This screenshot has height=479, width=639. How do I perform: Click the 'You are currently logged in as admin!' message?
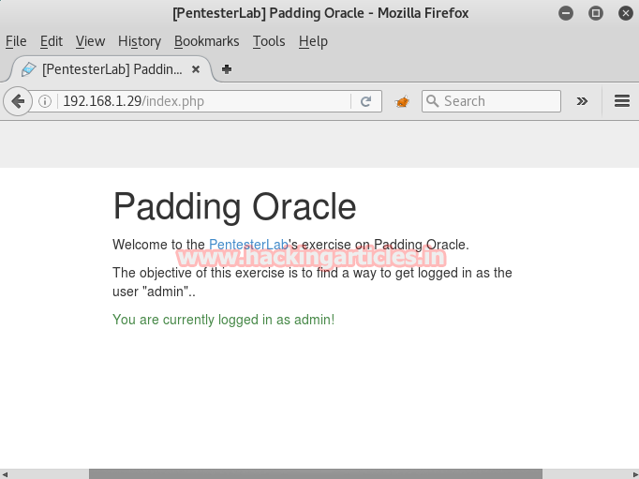pyautogui.click(x=223, y=320)
